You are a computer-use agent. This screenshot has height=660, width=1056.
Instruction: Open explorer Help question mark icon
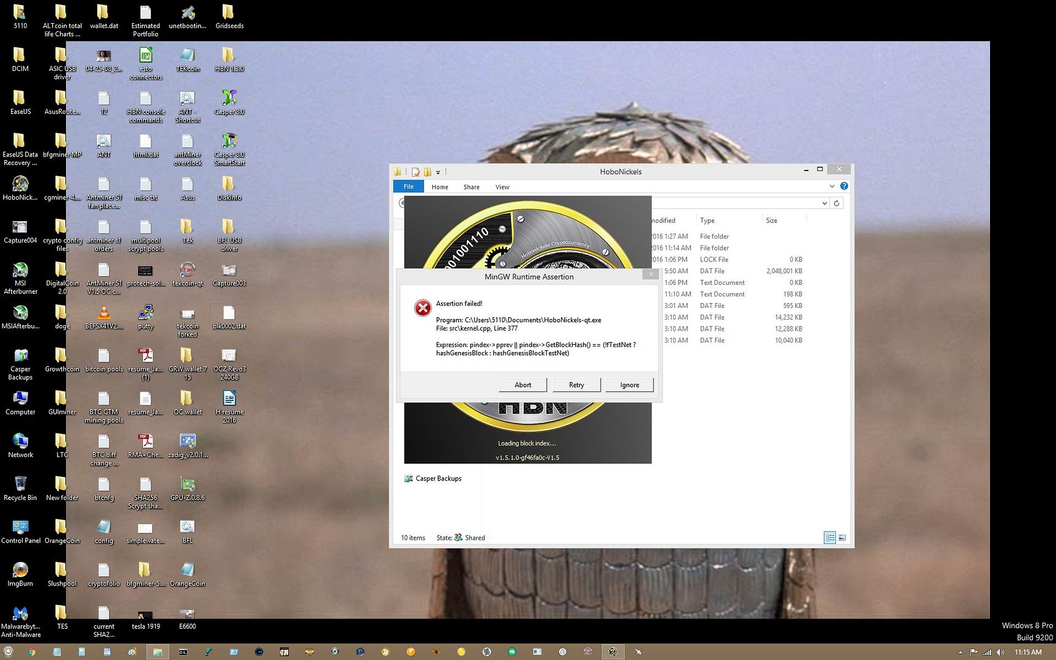click(x=844, y=186)
